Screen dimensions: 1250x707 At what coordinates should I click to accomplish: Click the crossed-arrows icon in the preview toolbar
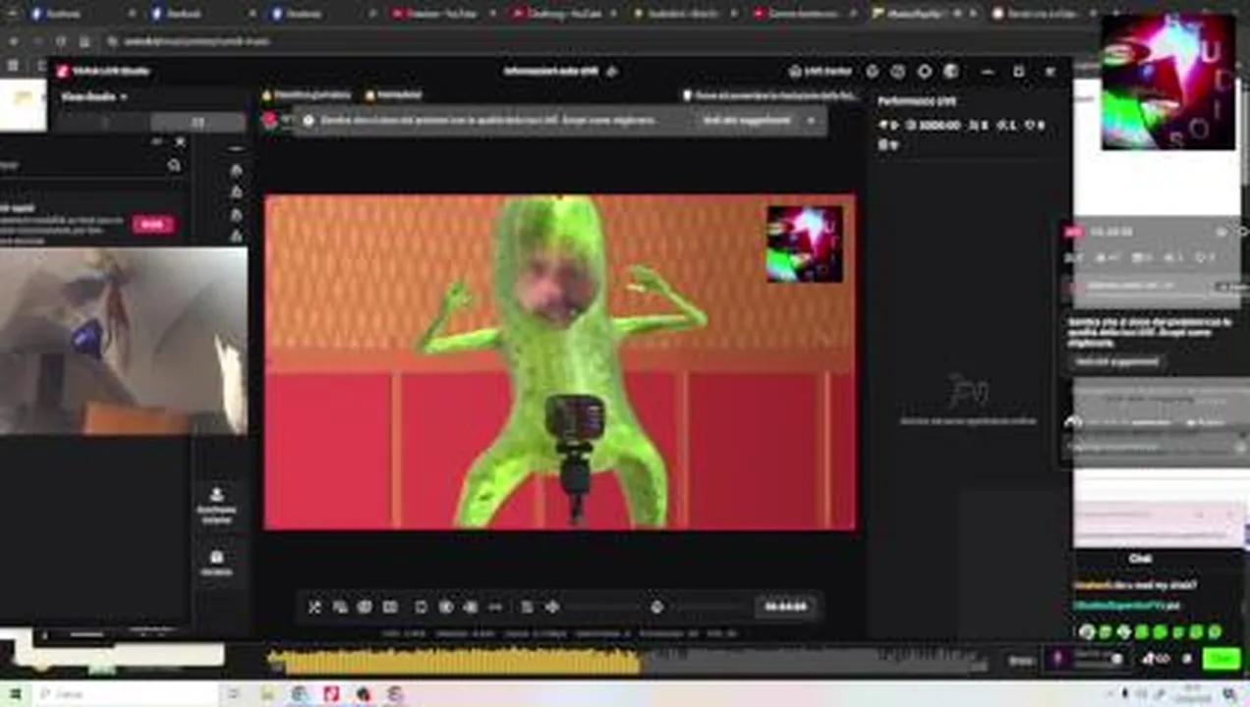pyautogui.click(x=314, y=607)
